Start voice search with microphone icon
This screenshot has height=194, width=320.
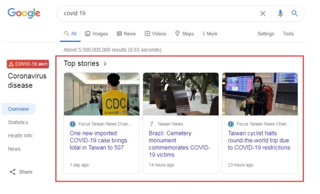280,14
